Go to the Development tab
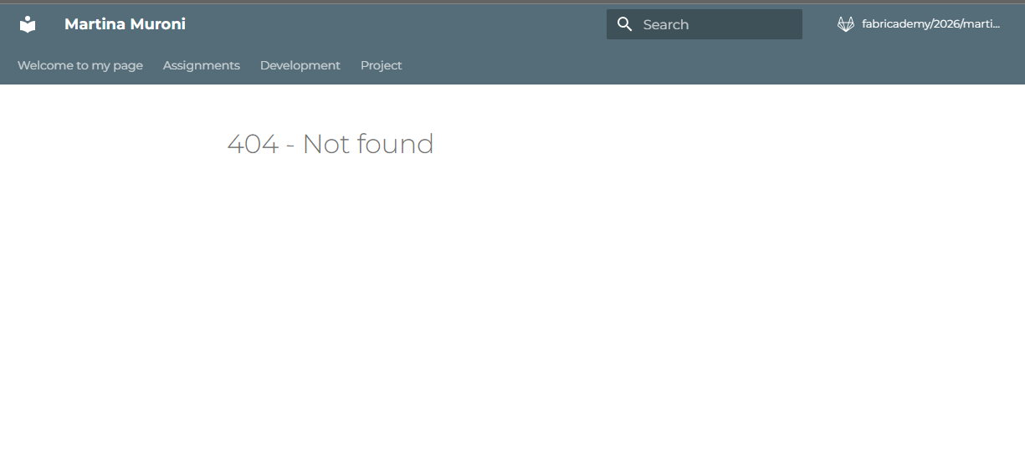Image resolution: width=1025 pixels, height=456 pixels. [x=300, y=65]
